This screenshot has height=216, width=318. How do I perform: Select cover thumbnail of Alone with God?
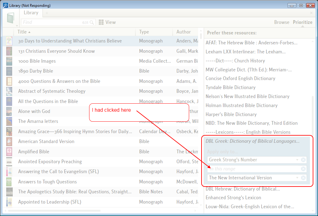click(x=9, y=111)
